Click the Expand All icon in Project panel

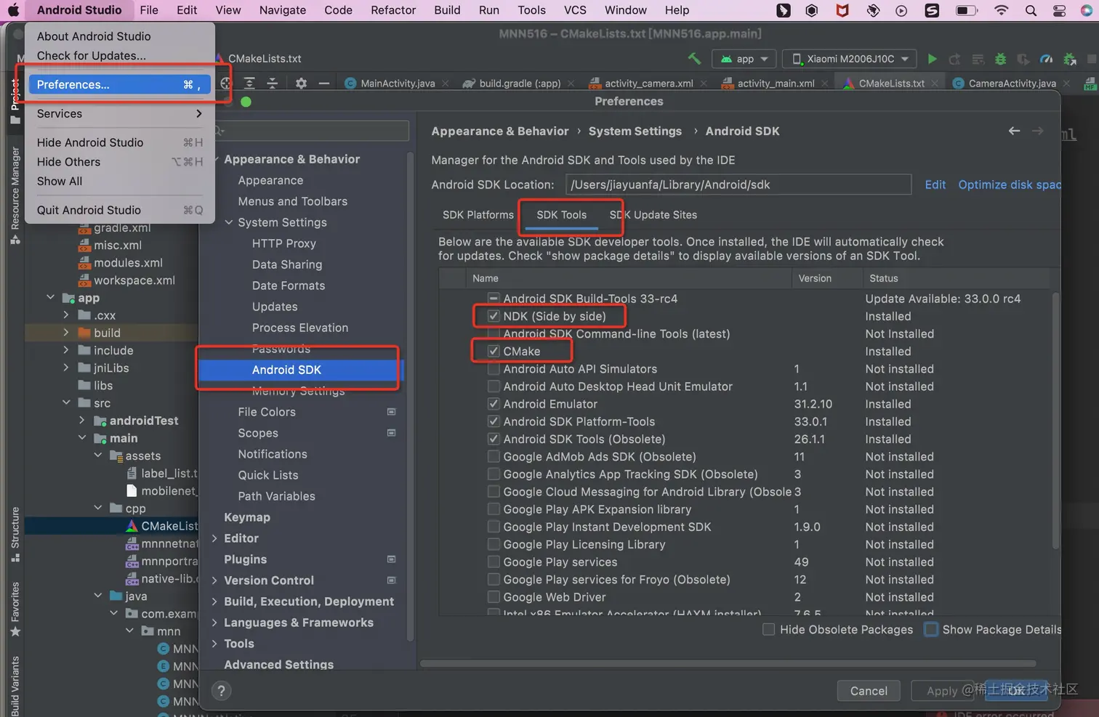(249, 84)
